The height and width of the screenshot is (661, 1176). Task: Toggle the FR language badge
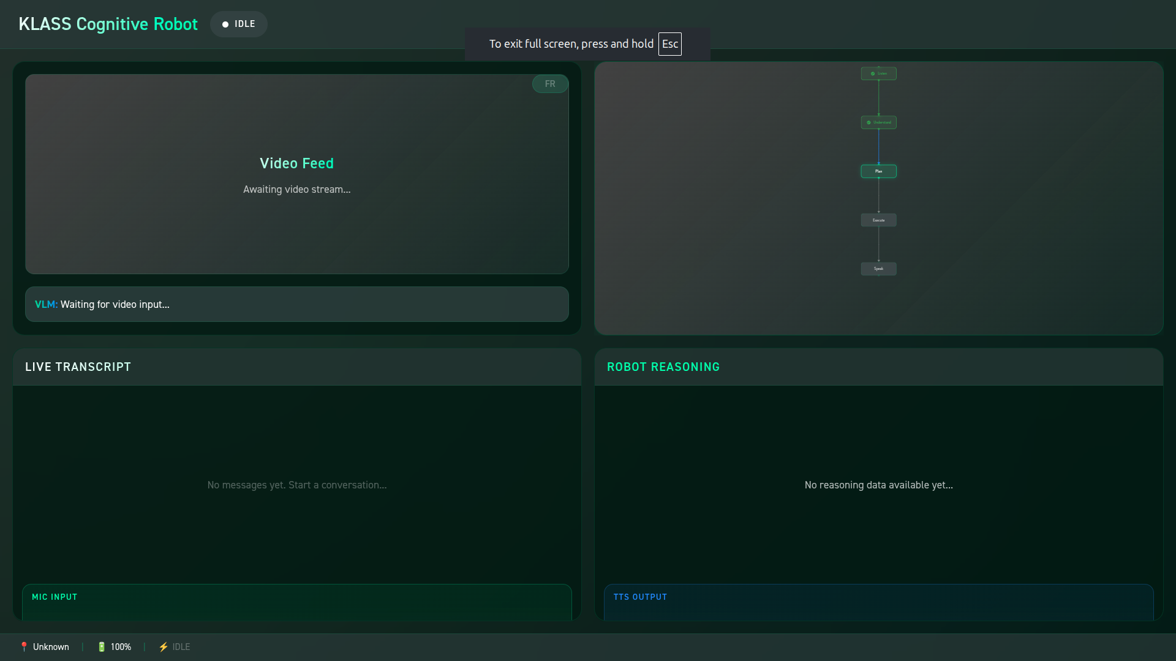550,84
